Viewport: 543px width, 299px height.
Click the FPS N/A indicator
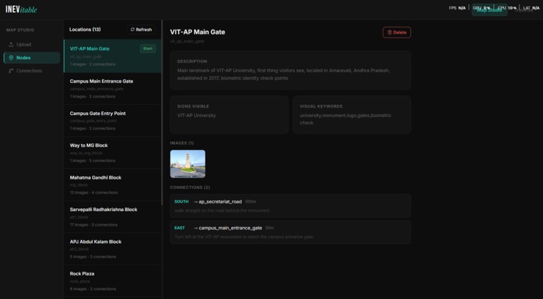pyautogui.click(x=457, y=8)
